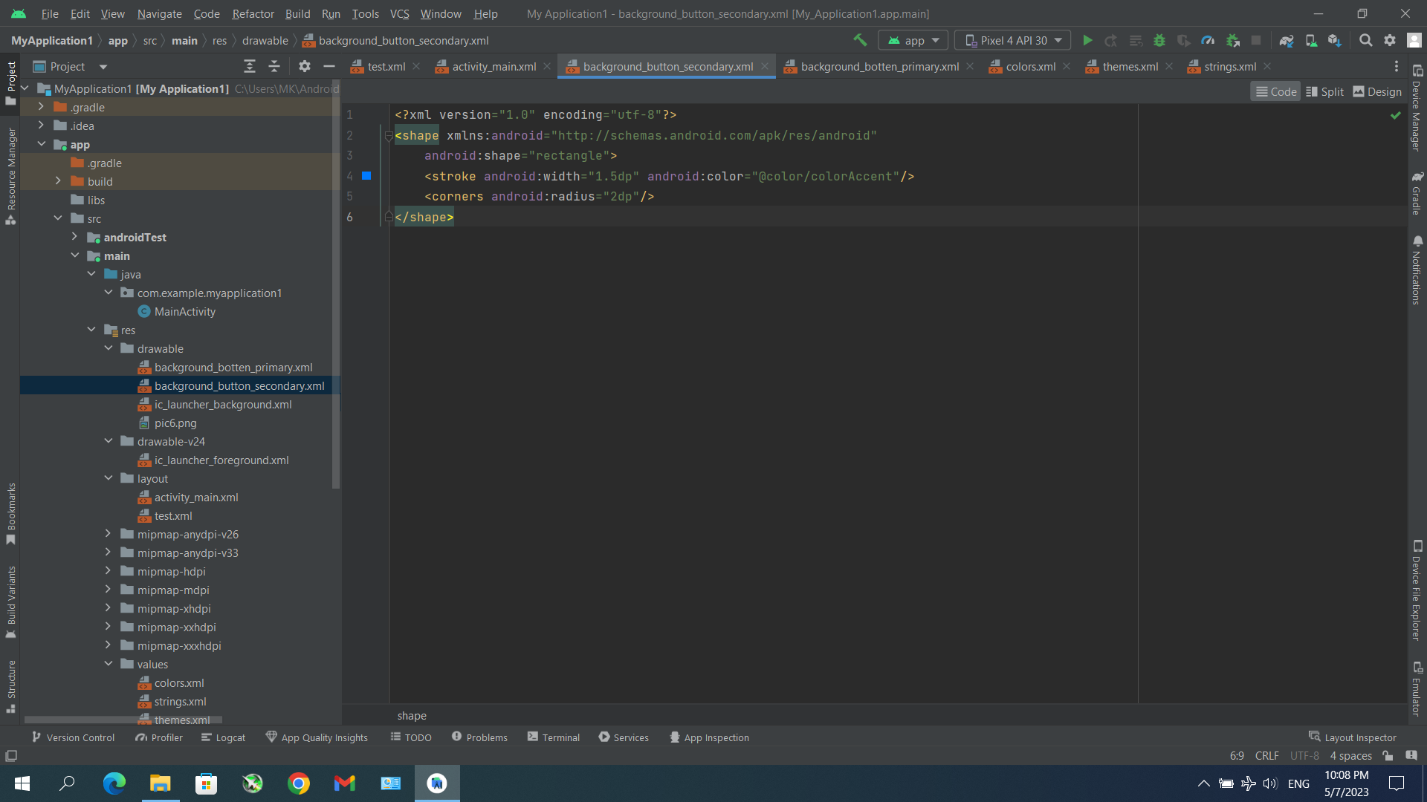1427x802 pixels.
Task: Open Build Variants tool window
Action: pos(11,602)
